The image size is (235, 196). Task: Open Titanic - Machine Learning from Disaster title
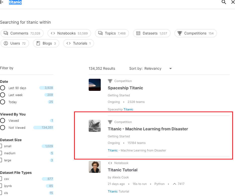148,129
